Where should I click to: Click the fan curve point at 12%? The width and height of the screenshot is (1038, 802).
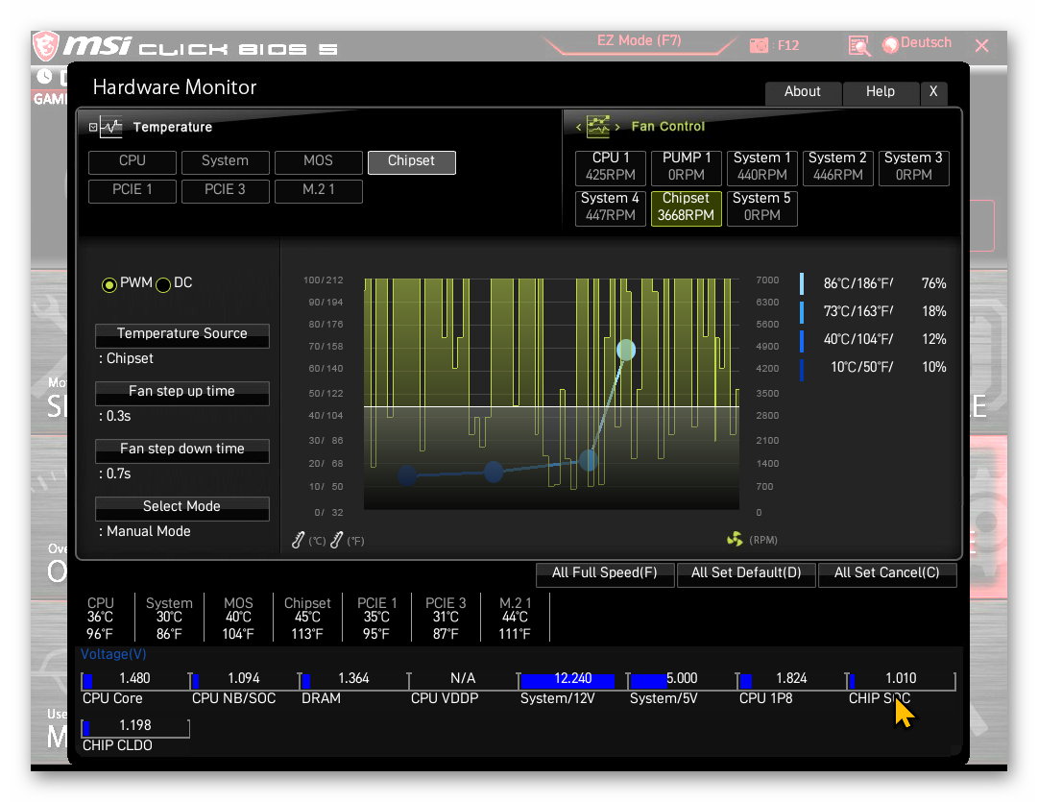[x=494, y=472]
